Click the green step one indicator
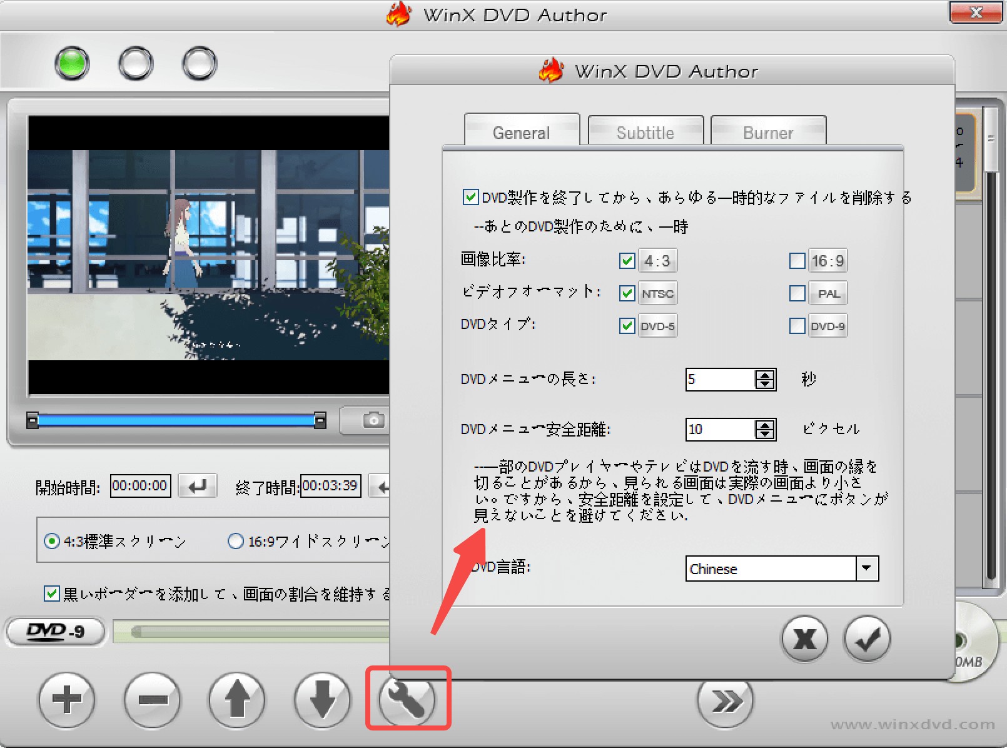 (72, 63)
